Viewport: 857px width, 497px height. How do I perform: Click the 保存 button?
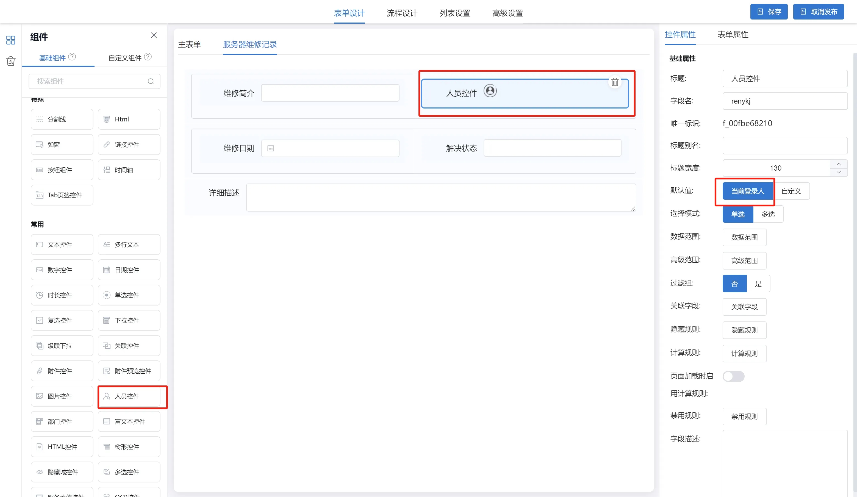point(769,12)
